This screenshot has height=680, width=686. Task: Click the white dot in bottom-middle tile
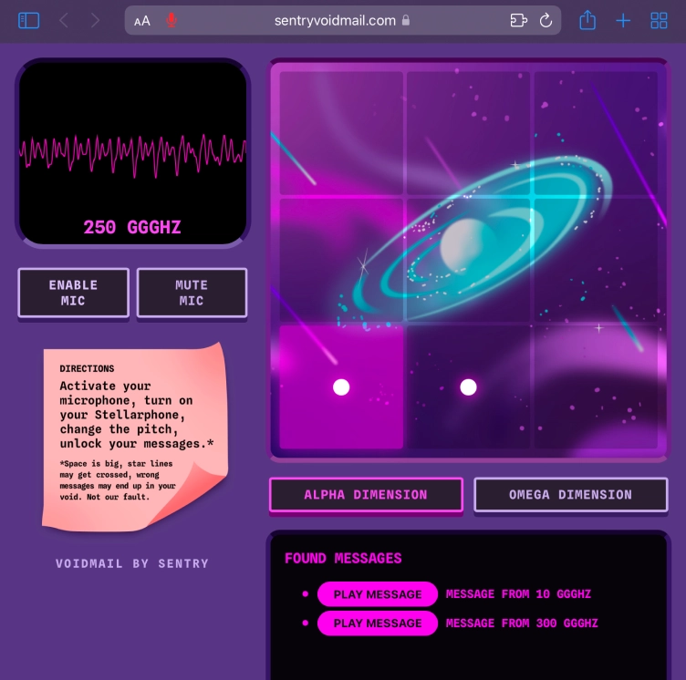click(x=468, y=387)
